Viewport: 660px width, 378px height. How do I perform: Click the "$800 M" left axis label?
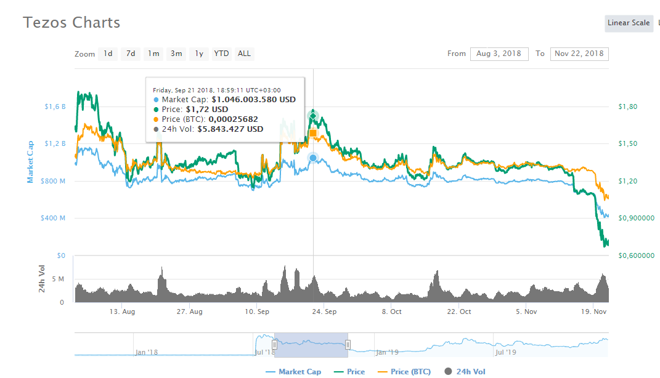click(53, 181)
